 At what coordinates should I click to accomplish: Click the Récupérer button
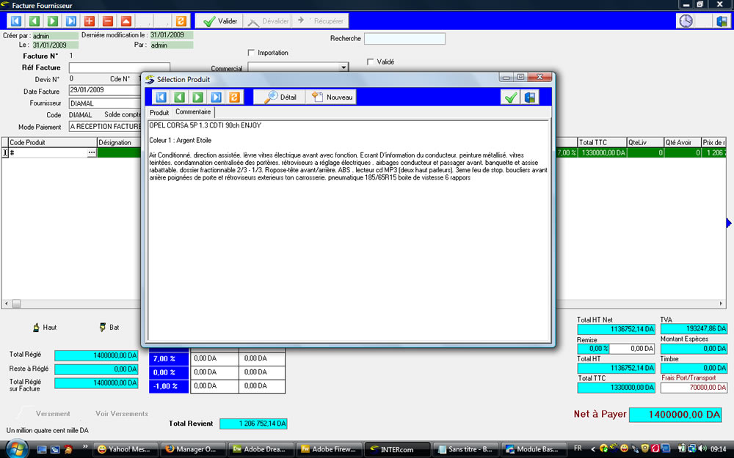click(x=321, y=21)
